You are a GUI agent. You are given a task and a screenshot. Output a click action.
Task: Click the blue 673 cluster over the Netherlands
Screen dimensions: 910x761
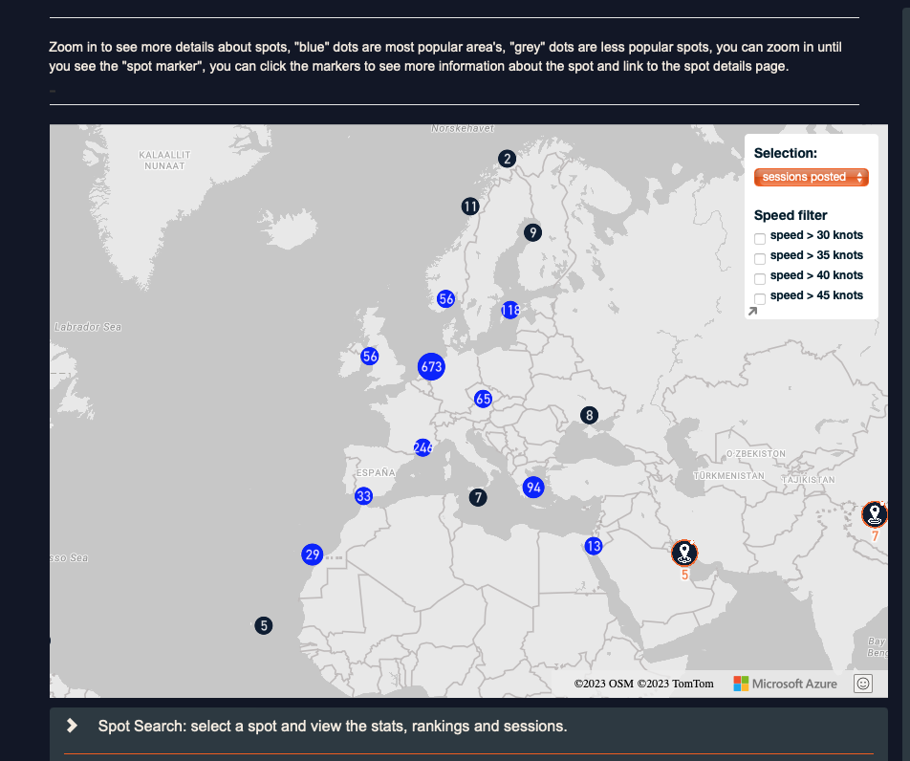(x=431, y=366)
